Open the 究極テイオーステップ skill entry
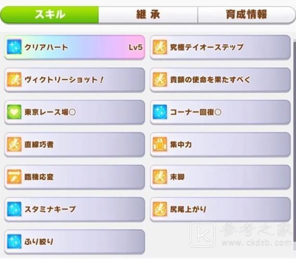296x259 pixels. tap(220, 47)
